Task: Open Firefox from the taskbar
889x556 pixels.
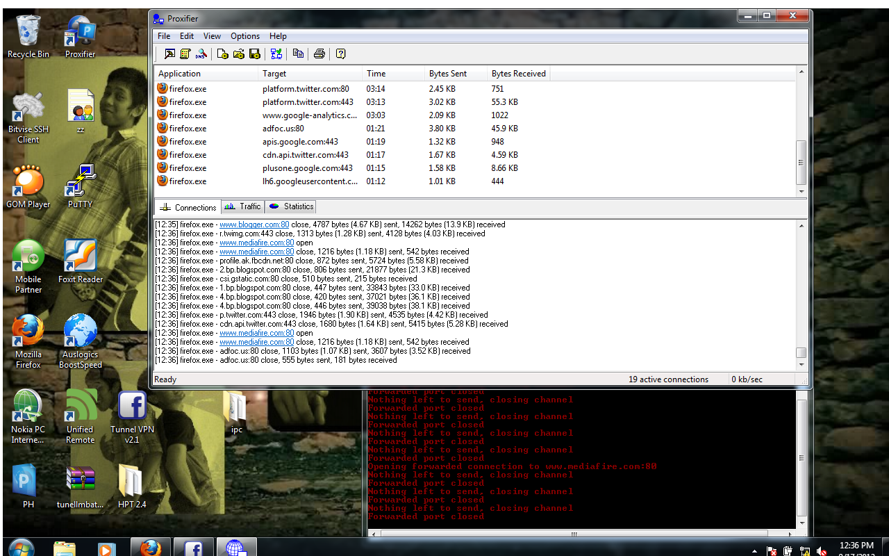Action: 150,547
